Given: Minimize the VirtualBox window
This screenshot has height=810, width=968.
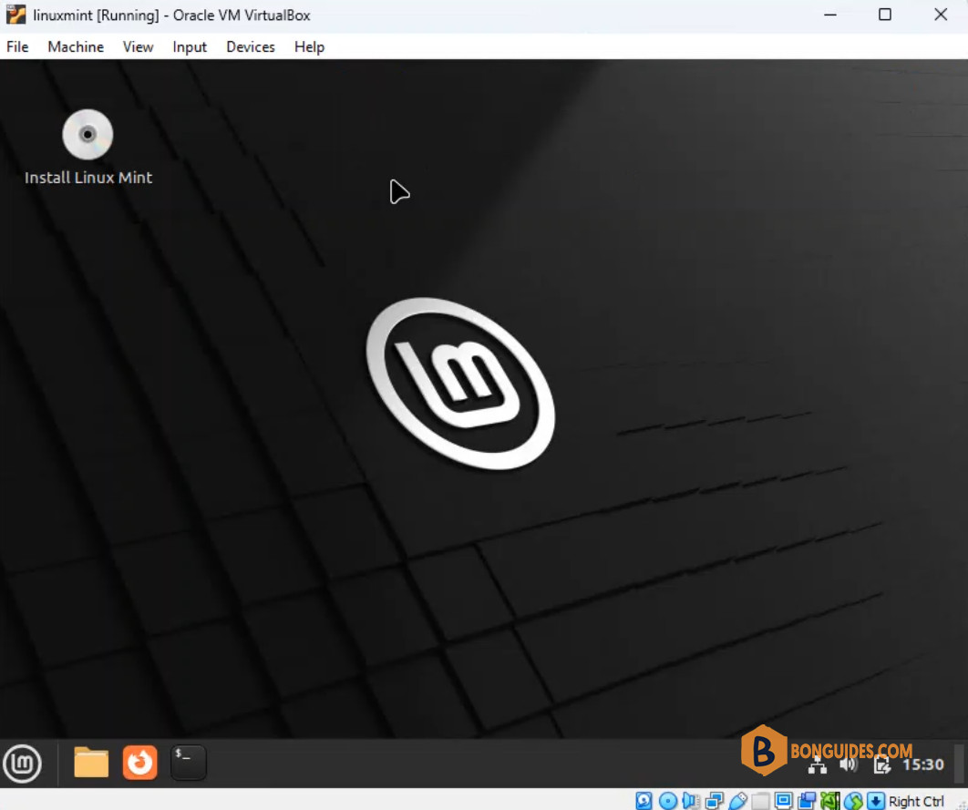Looking at the screenshot, I should point(830,15).
